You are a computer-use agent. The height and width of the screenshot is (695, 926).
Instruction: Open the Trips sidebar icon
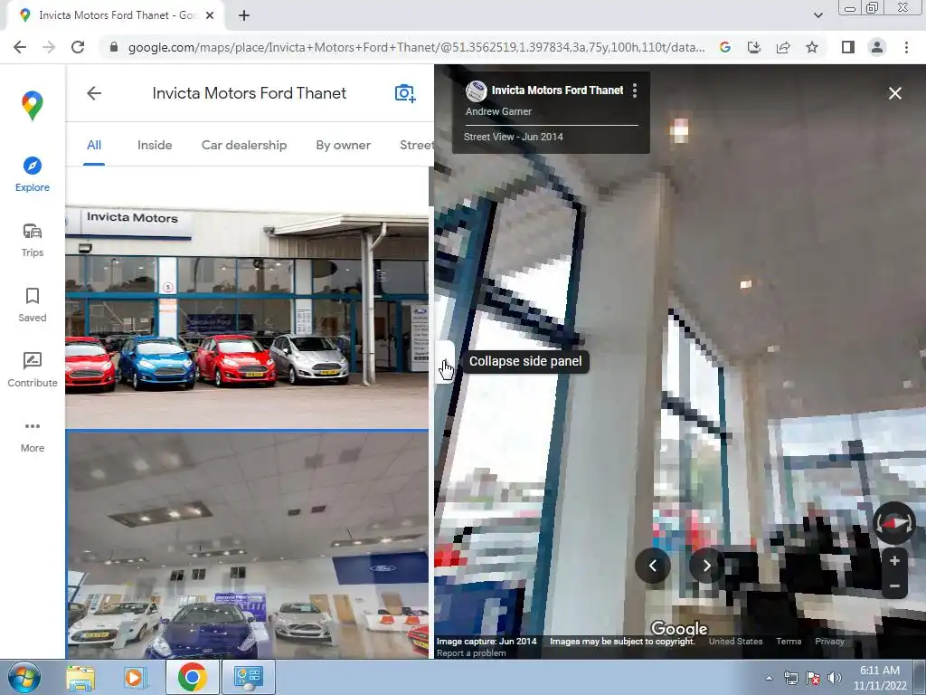32,231
